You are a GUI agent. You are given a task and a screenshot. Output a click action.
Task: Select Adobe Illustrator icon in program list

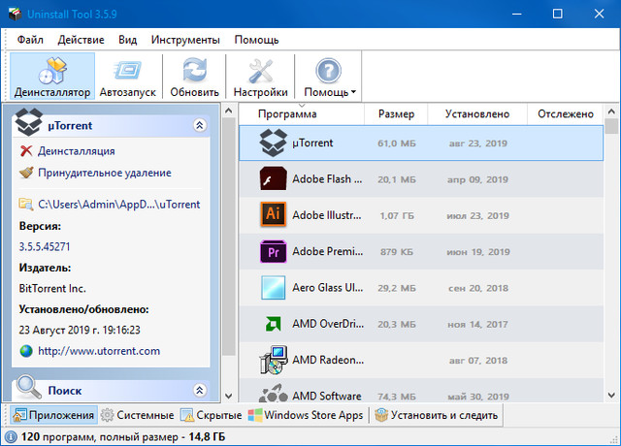point(273,214)
